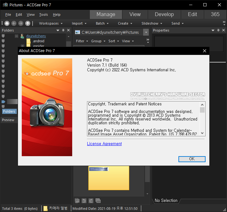
Task: Show more file list toolbar options chevron
Action: [148, 41]
